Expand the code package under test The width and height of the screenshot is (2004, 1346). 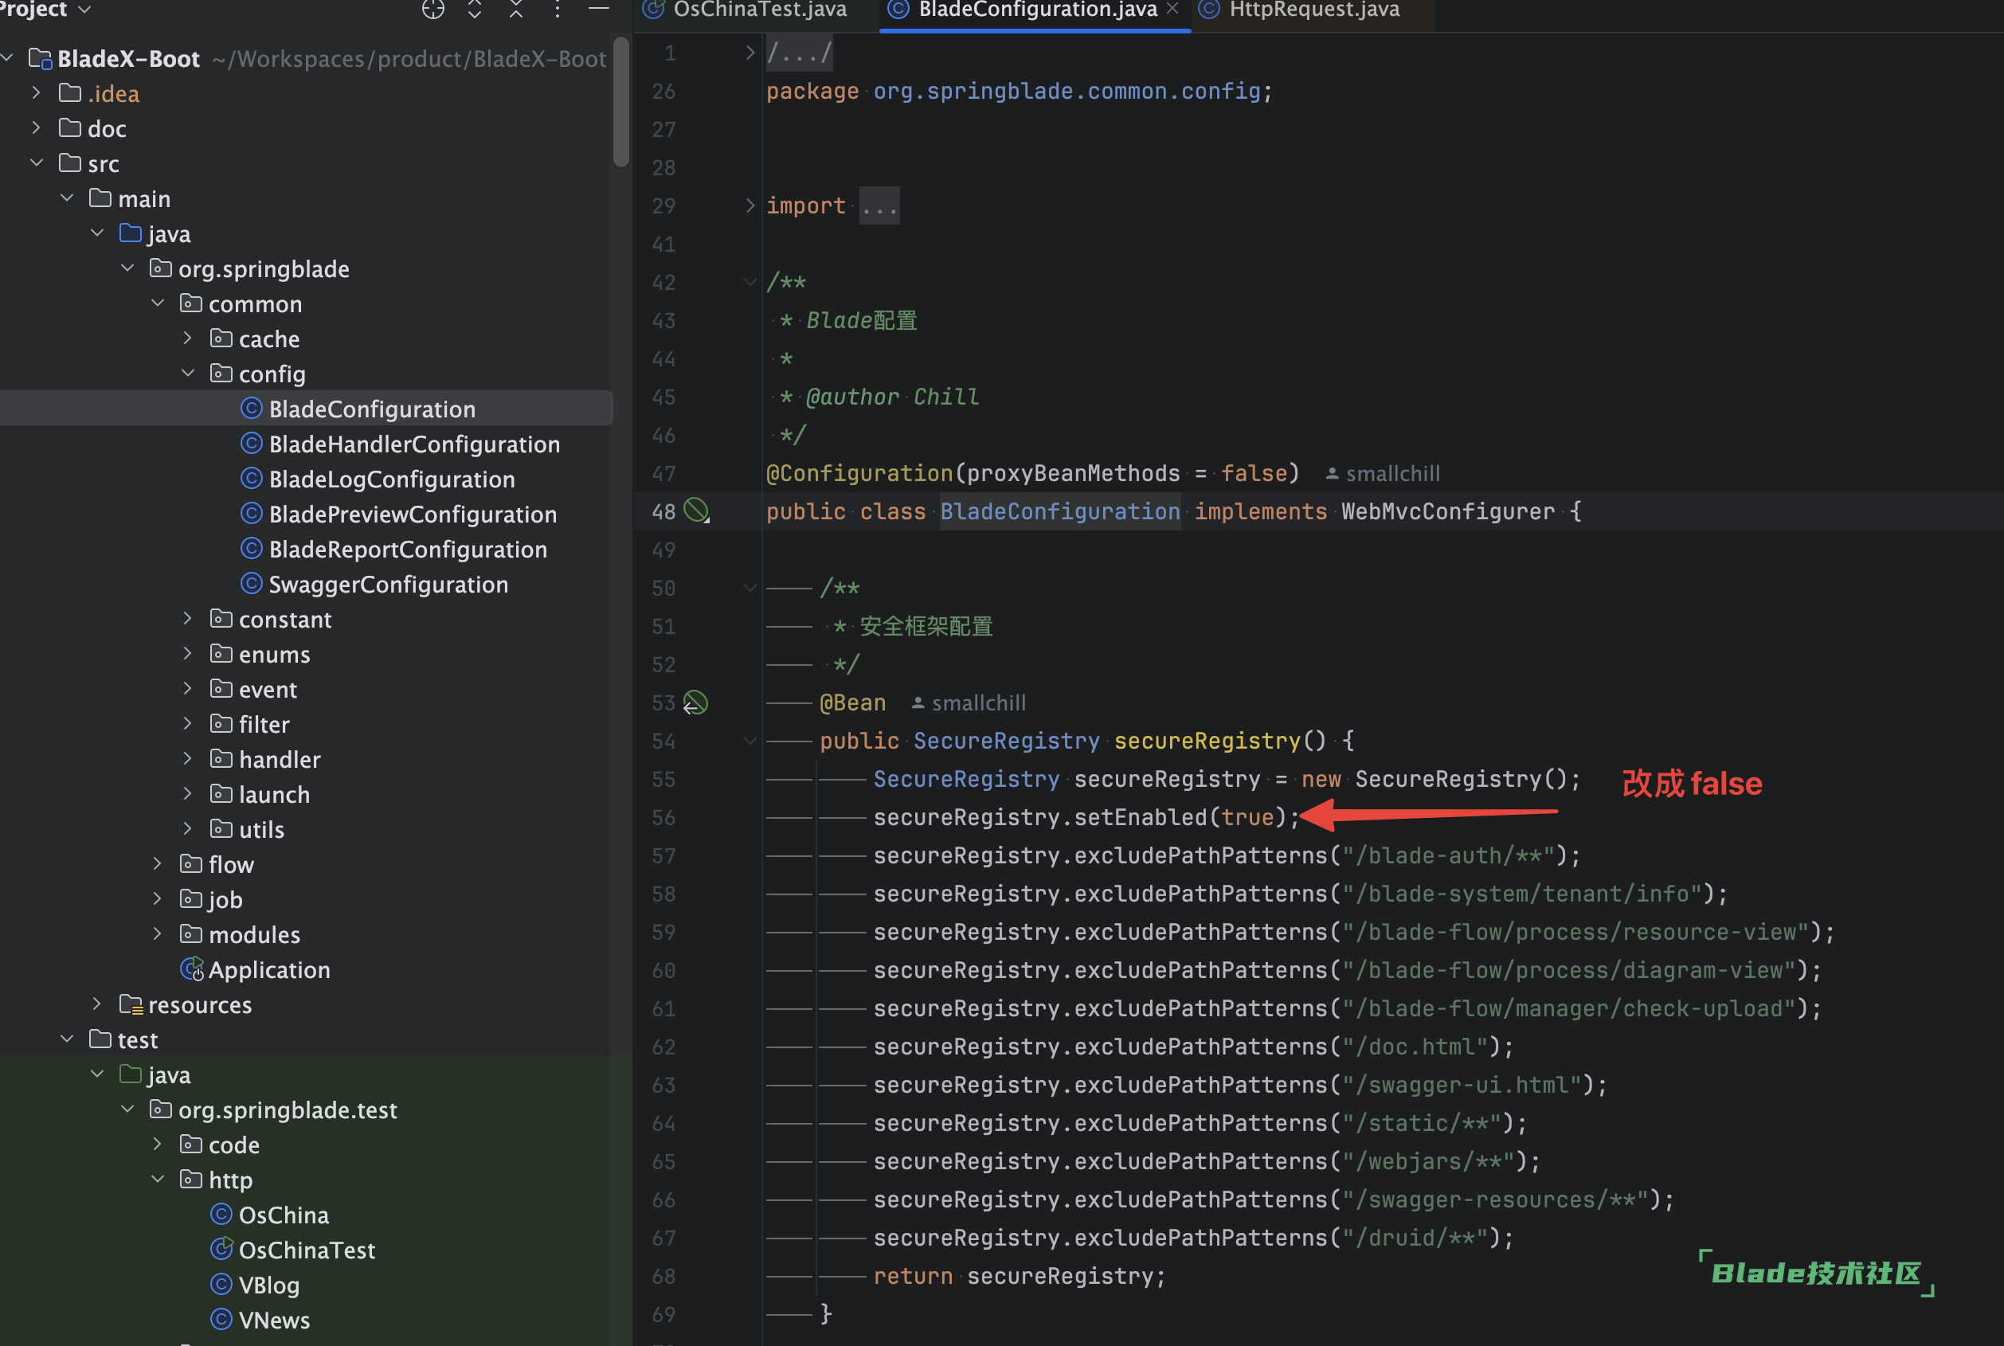(158, 1144)
